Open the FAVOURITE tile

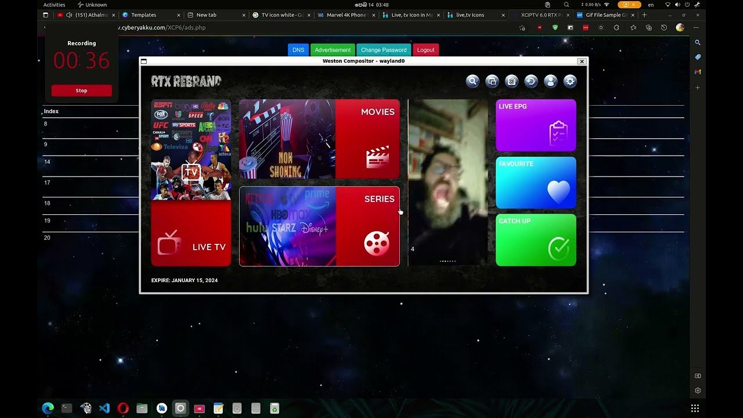536,182
